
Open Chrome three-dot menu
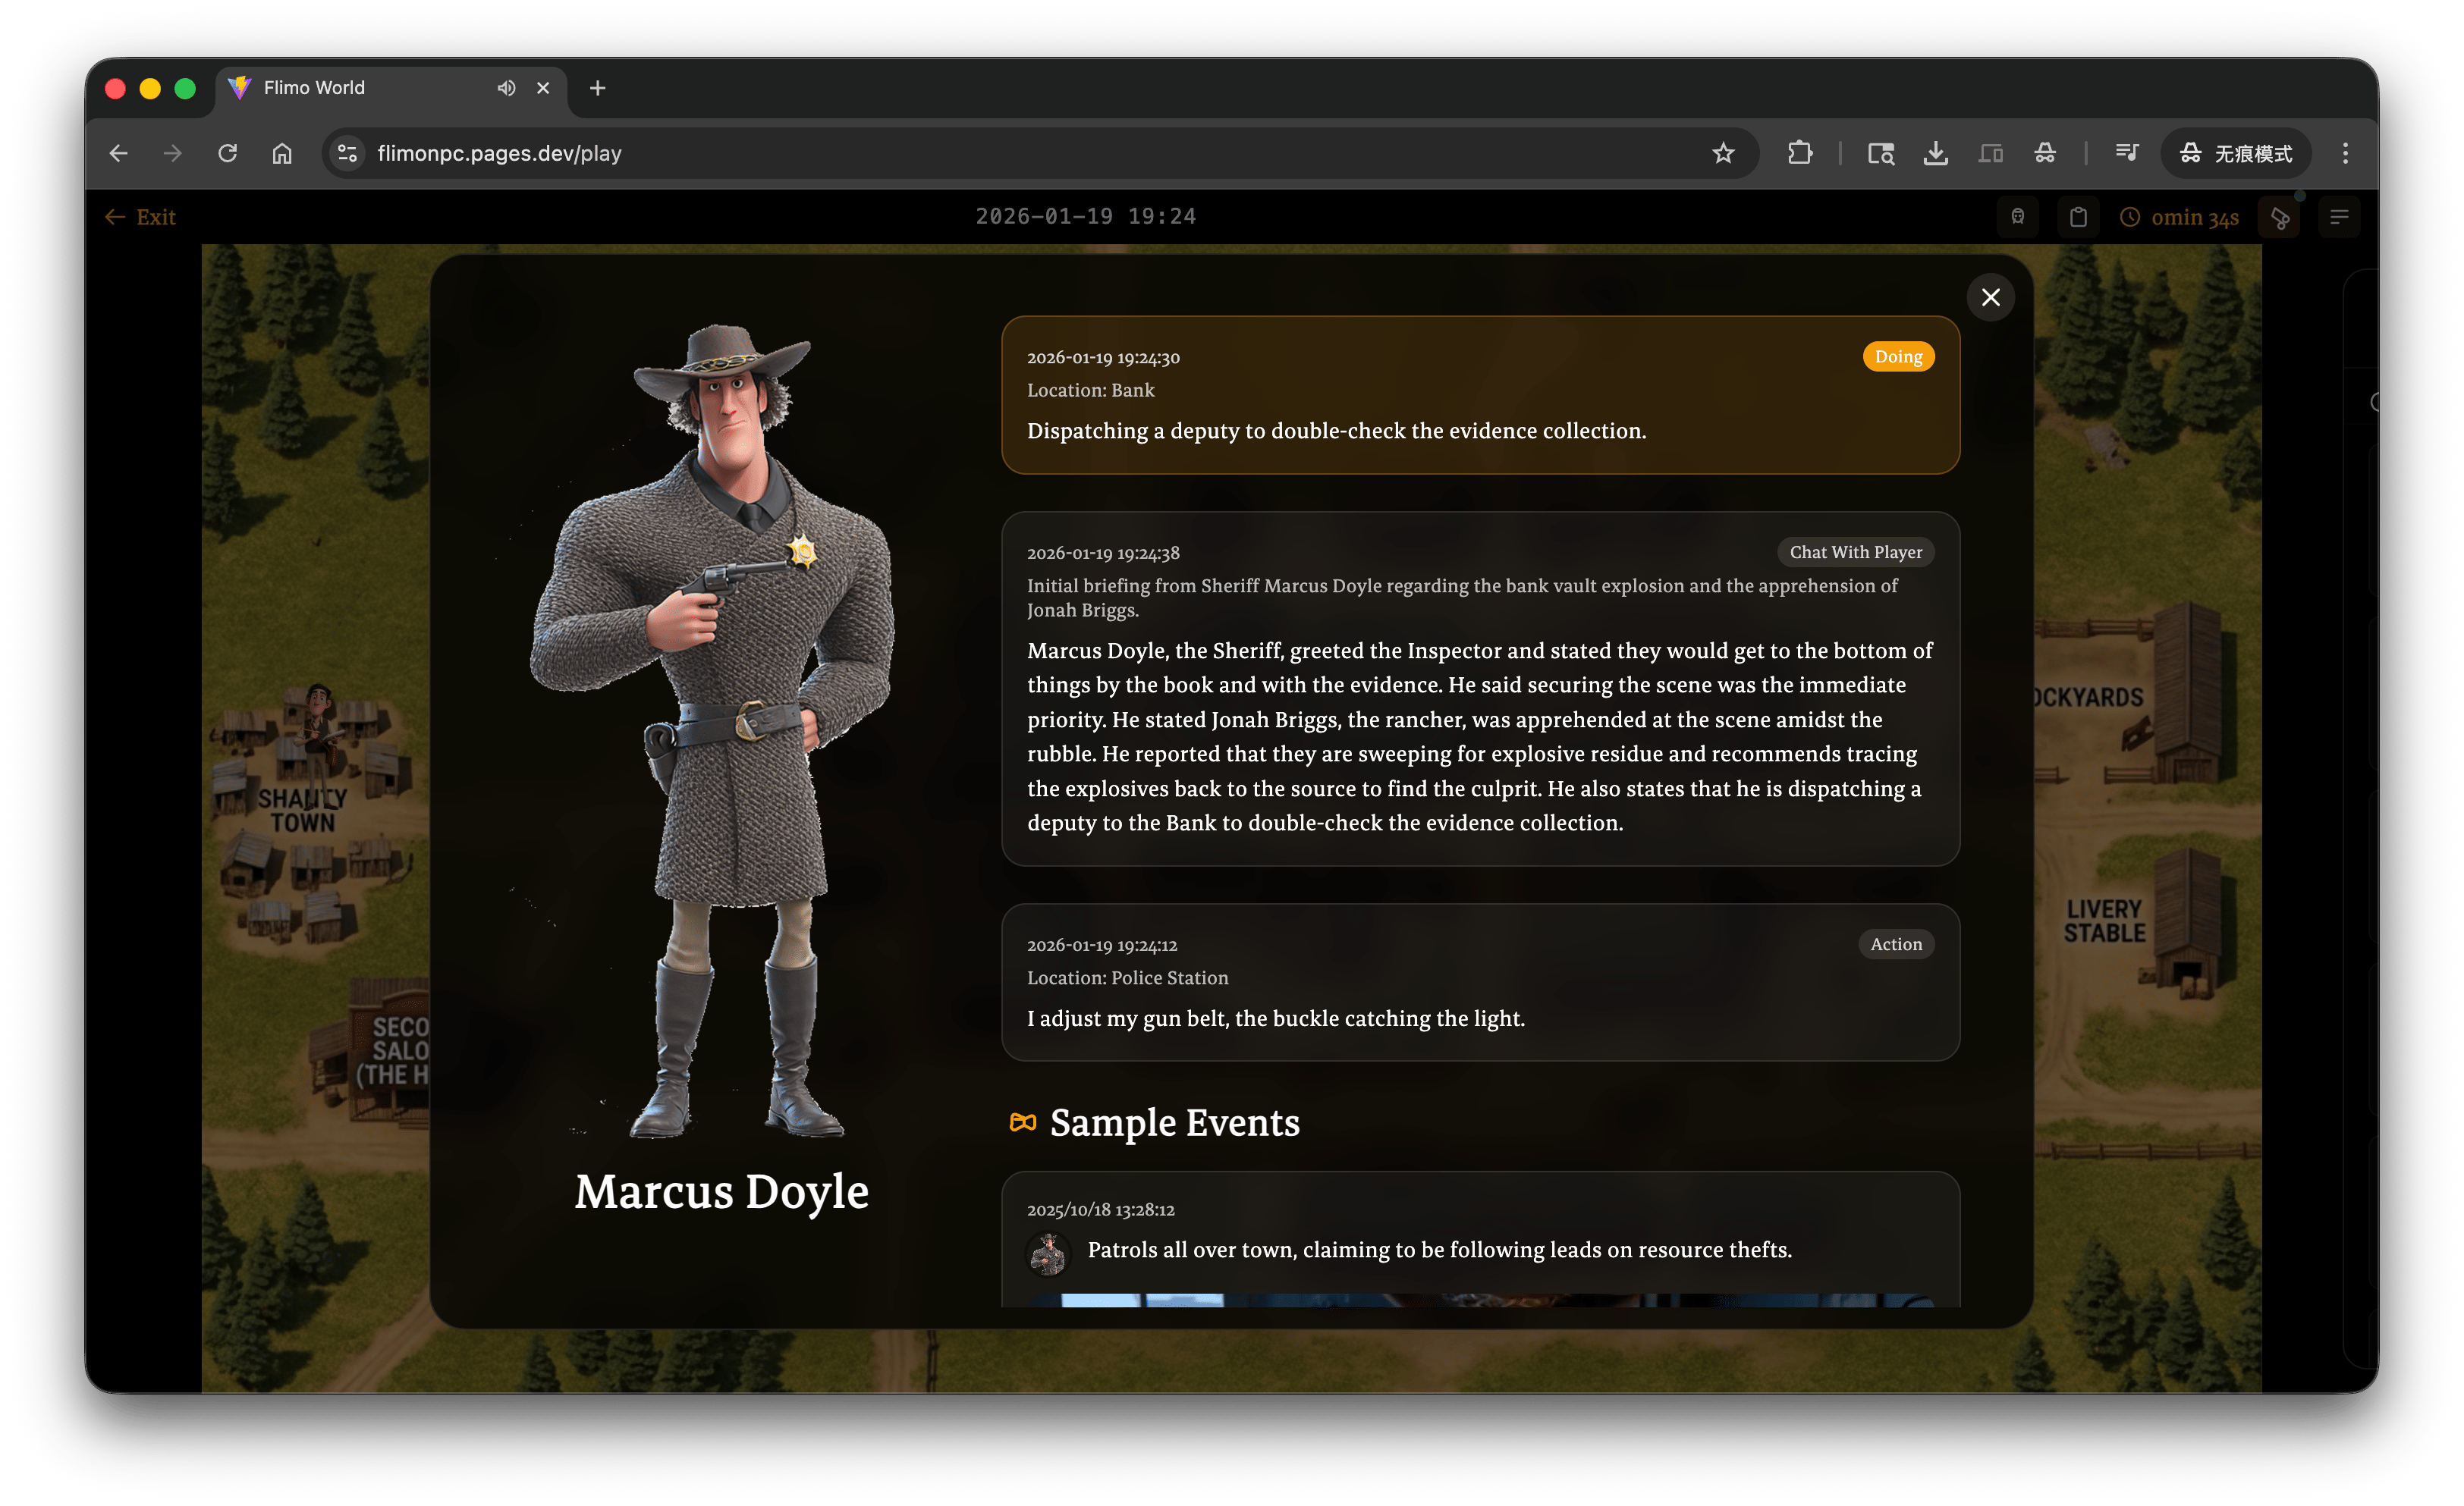click(2345, 153)
